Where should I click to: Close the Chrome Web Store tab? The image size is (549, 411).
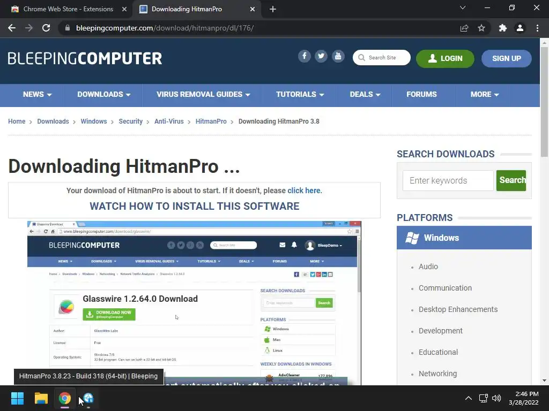124,9
